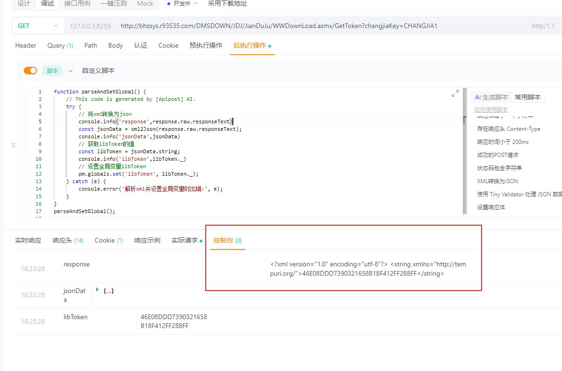Insert the 成功的POST请求 snippet
Viewport: 562px width, 371px height.
tap(497, 155)
